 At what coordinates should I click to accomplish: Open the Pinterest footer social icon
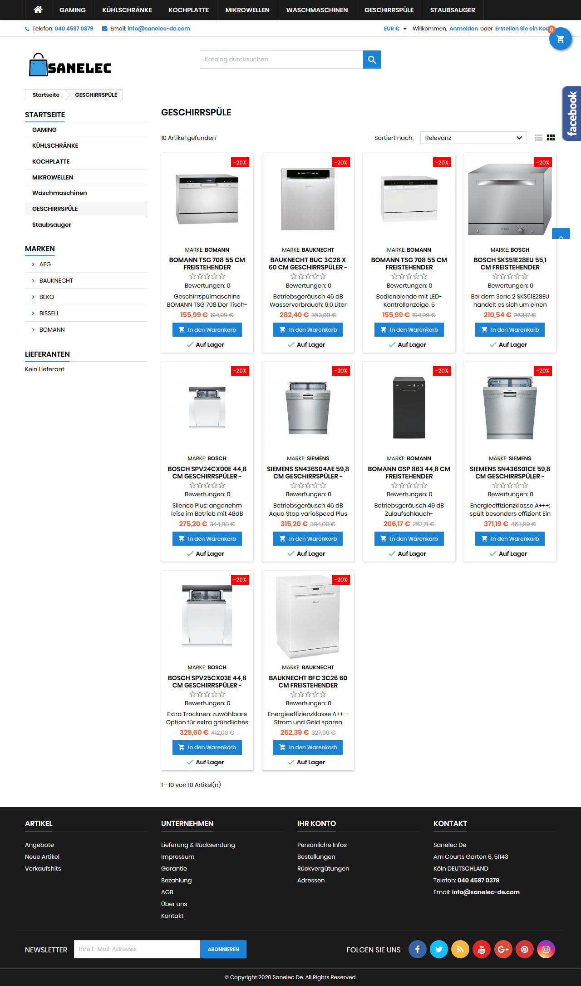click(x=524, y=949)
